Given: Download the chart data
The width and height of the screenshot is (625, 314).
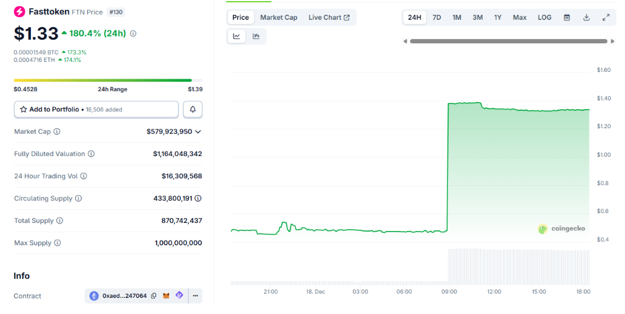Looking at the screenshot, I should pos(586,17).
